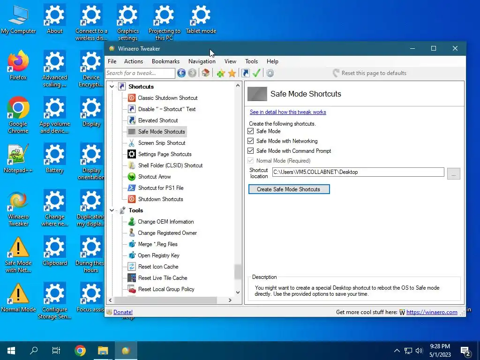Select the Clipboard desktop shortcut
The width and height of the screenshot is (480, 360).
coord(54,251)
